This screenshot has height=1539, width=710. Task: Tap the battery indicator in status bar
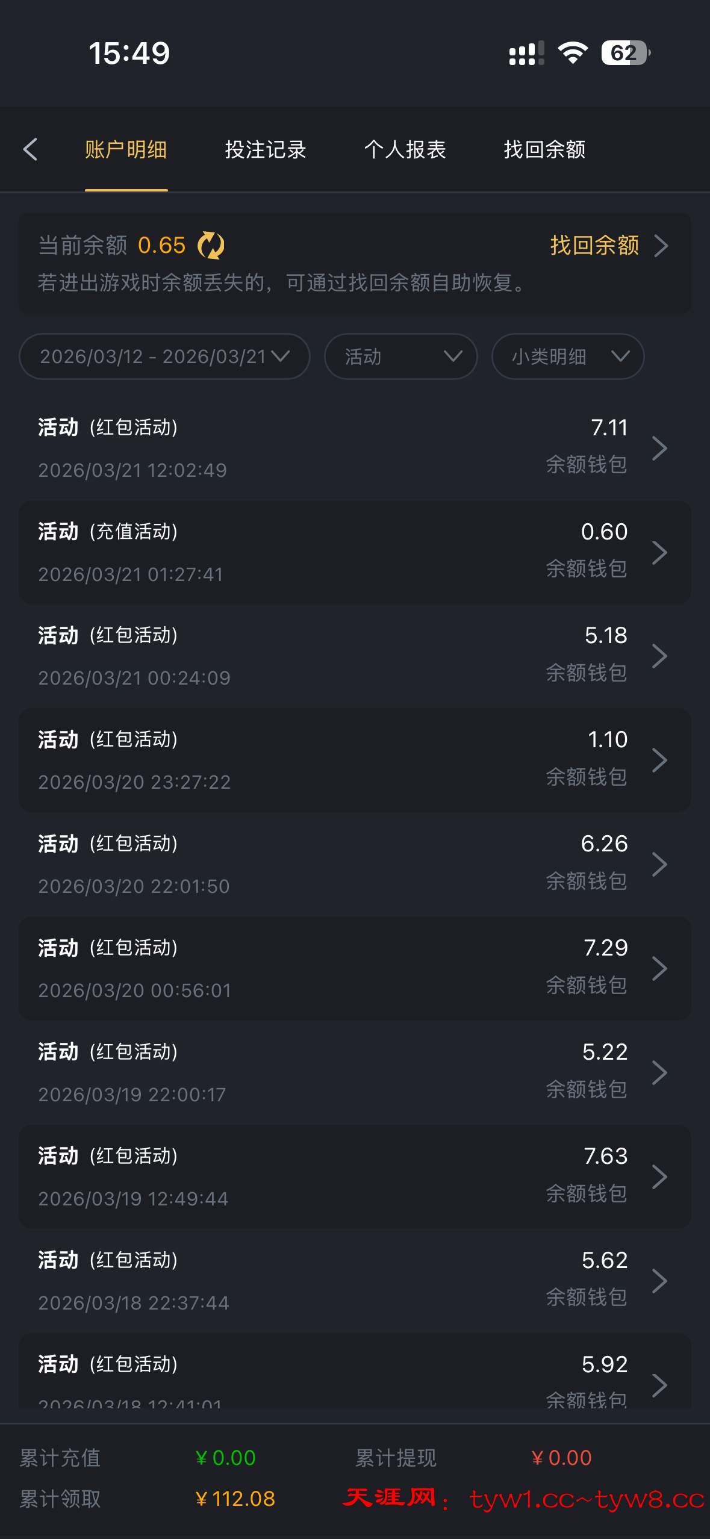pos(625,53)
